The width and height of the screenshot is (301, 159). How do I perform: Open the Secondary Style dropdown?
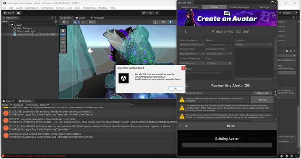pos(219,54)
